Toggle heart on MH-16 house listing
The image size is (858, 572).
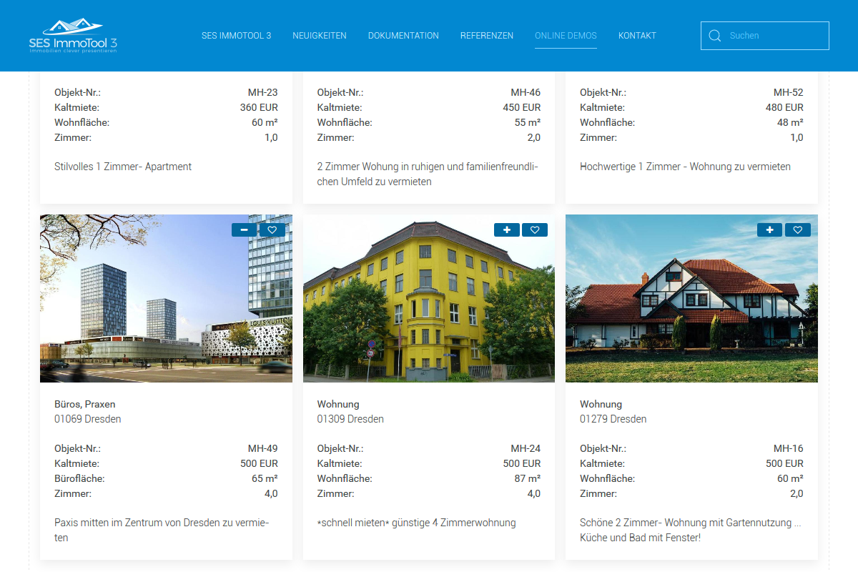797,230
